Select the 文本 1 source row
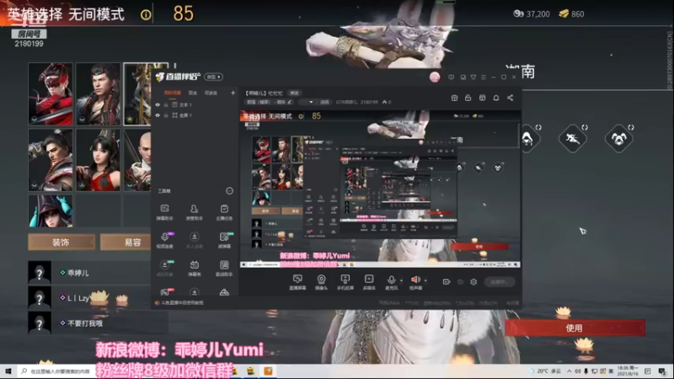The image size is (674, 379). (195, 104)
